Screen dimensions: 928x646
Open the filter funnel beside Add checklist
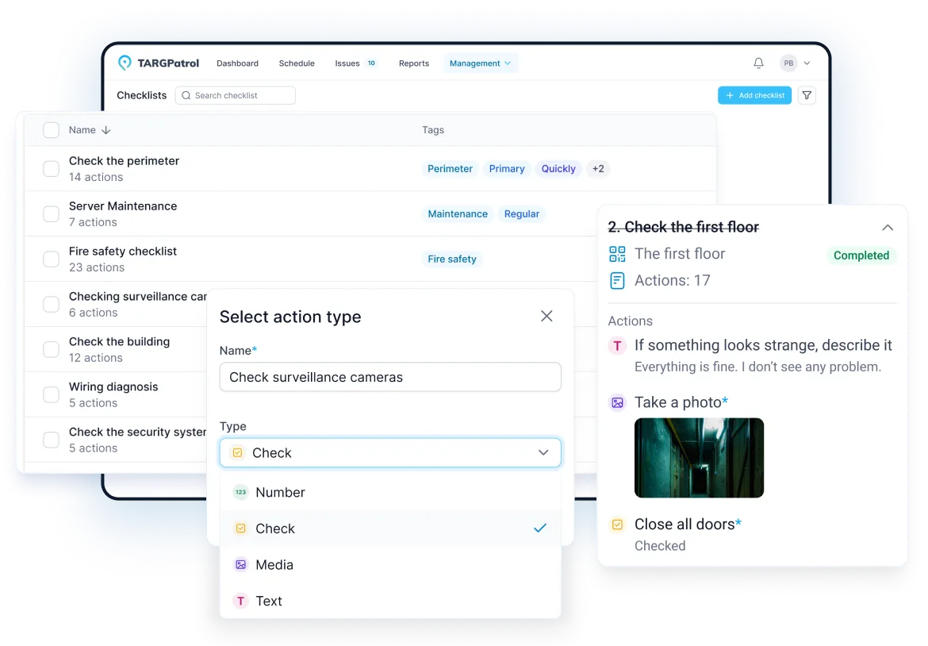807,95
